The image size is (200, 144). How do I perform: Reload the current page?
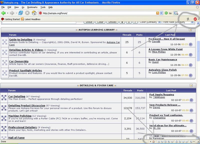coord(21,13)
